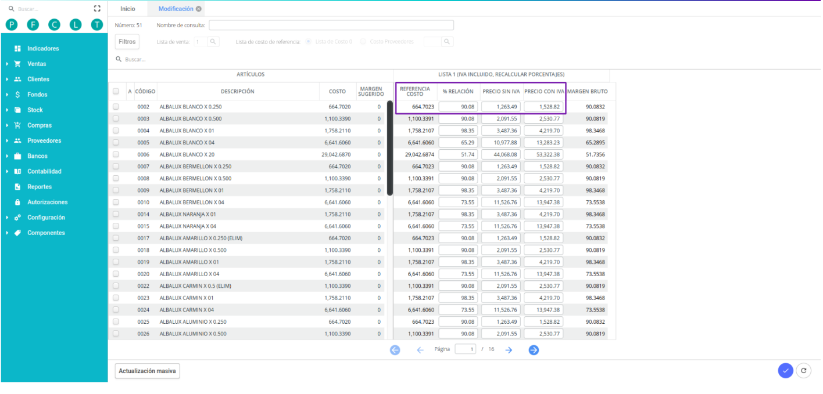Go to next page arrow
The width and height of the screenshot is (823, 394).
coord(509,350)
